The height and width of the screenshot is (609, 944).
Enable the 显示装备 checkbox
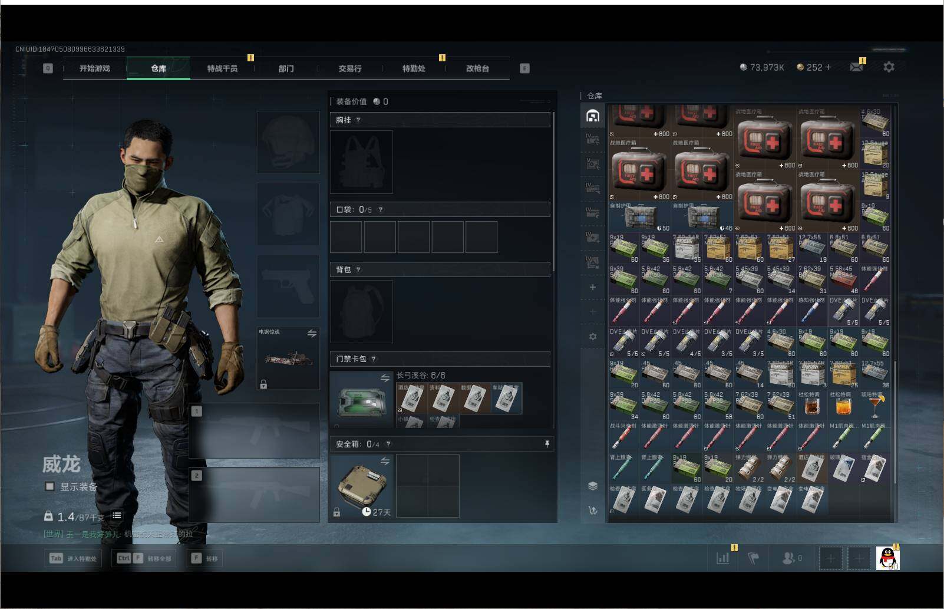(49, 486)
